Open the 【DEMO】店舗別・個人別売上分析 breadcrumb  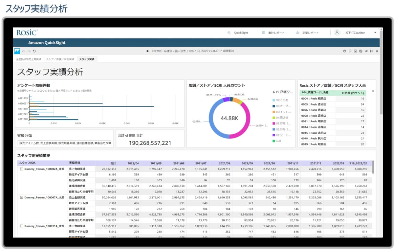coord(173,51)
